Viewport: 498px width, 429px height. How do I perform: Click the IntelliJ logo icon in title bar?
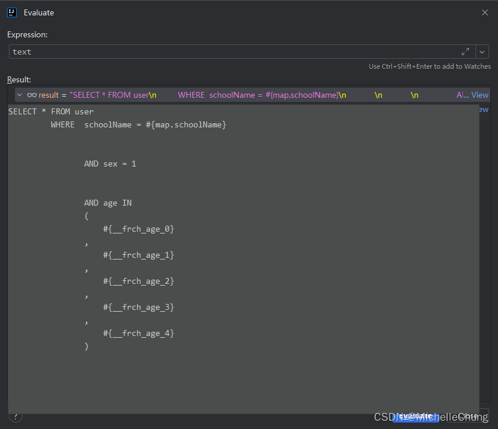pos(12,12)
